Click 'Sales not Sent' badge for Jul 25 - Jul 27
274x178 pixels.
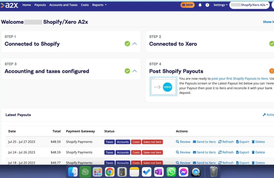tap(152, 142)
